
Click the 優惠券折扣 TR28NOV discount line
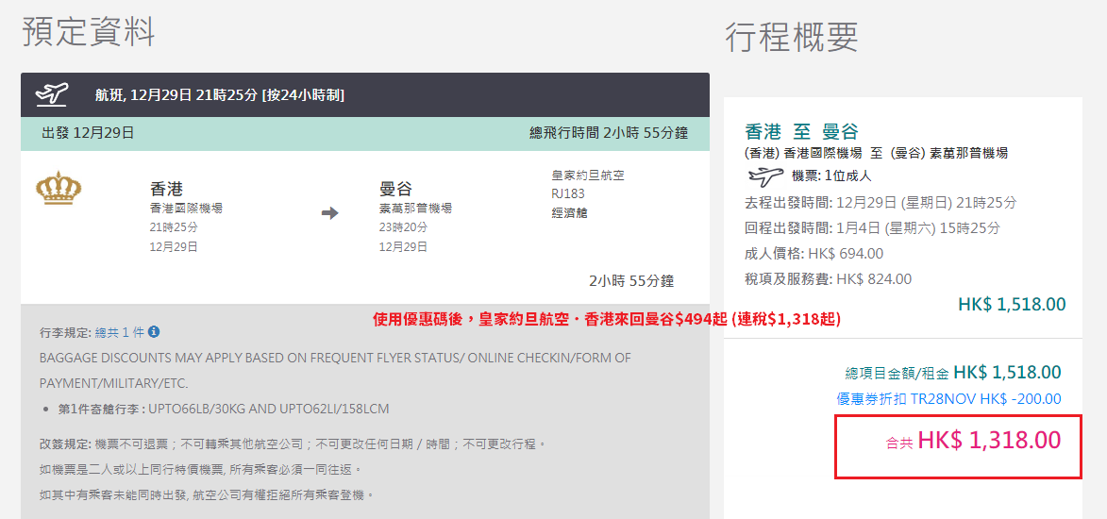click(948, 399)
